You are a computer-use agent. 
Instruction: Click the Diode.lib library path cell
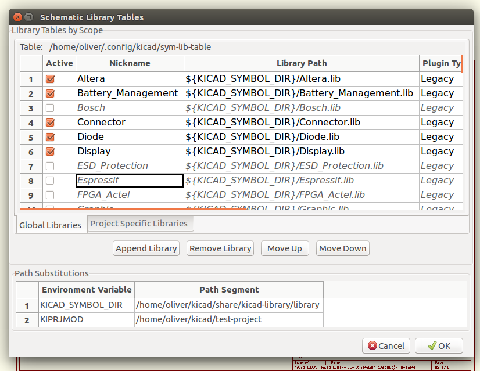tap(301, 137)
